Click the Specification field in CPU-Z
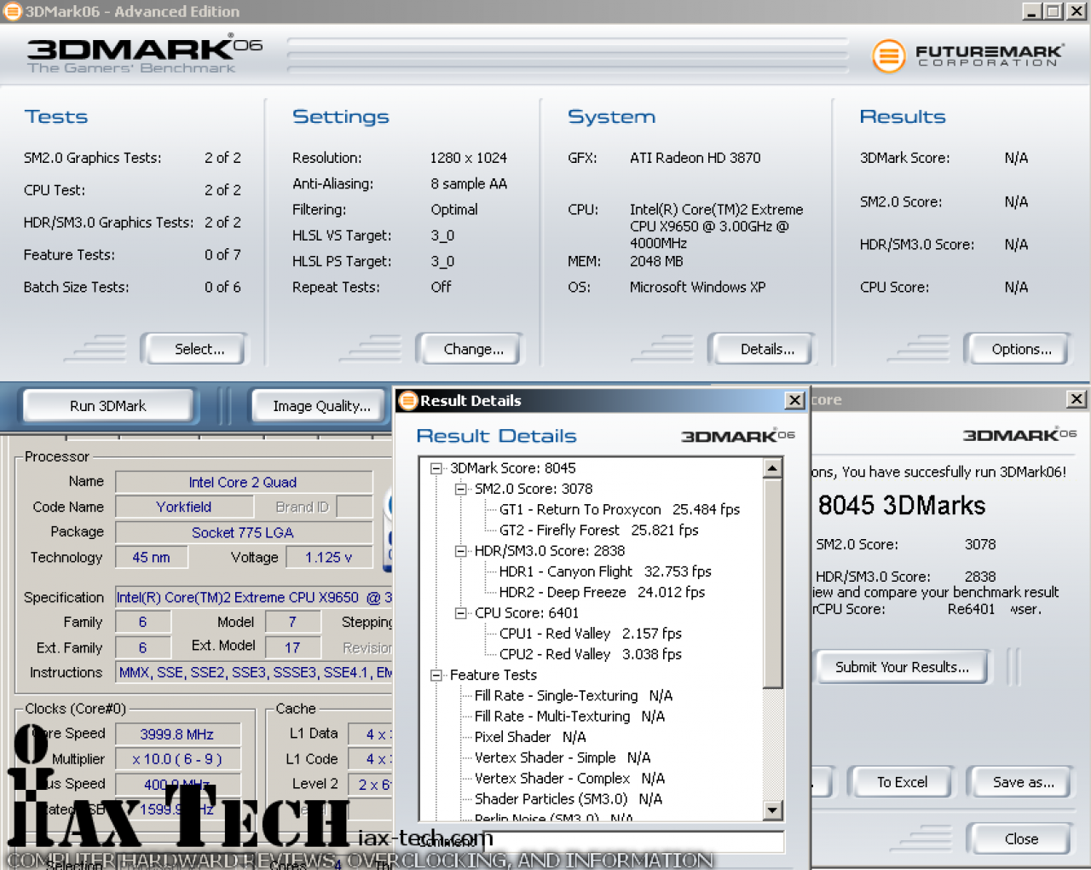Image resolution: width=1091 pixels, height=870 pixels. (x=254, y=598)
